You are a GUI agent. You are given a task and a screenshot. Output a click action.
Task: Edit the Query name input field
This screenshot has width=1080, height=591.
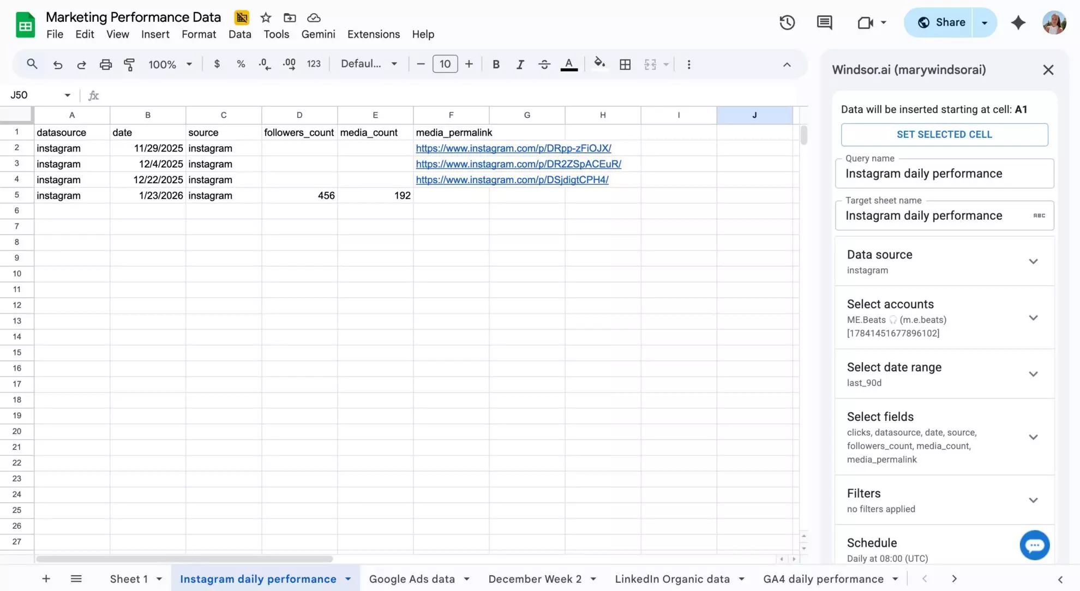[x=945, y=173]
